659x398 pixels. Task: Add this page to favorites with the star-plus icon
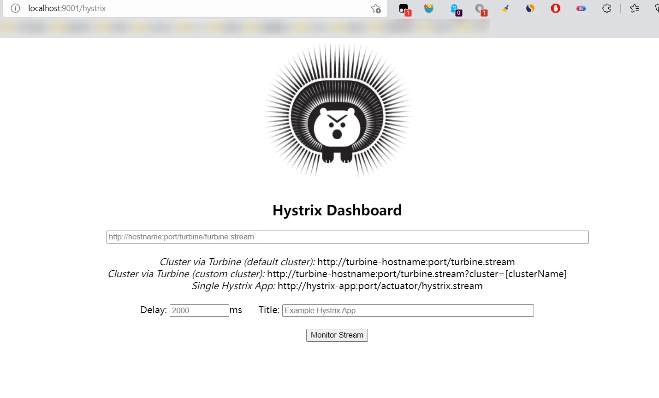coord(376,8)
